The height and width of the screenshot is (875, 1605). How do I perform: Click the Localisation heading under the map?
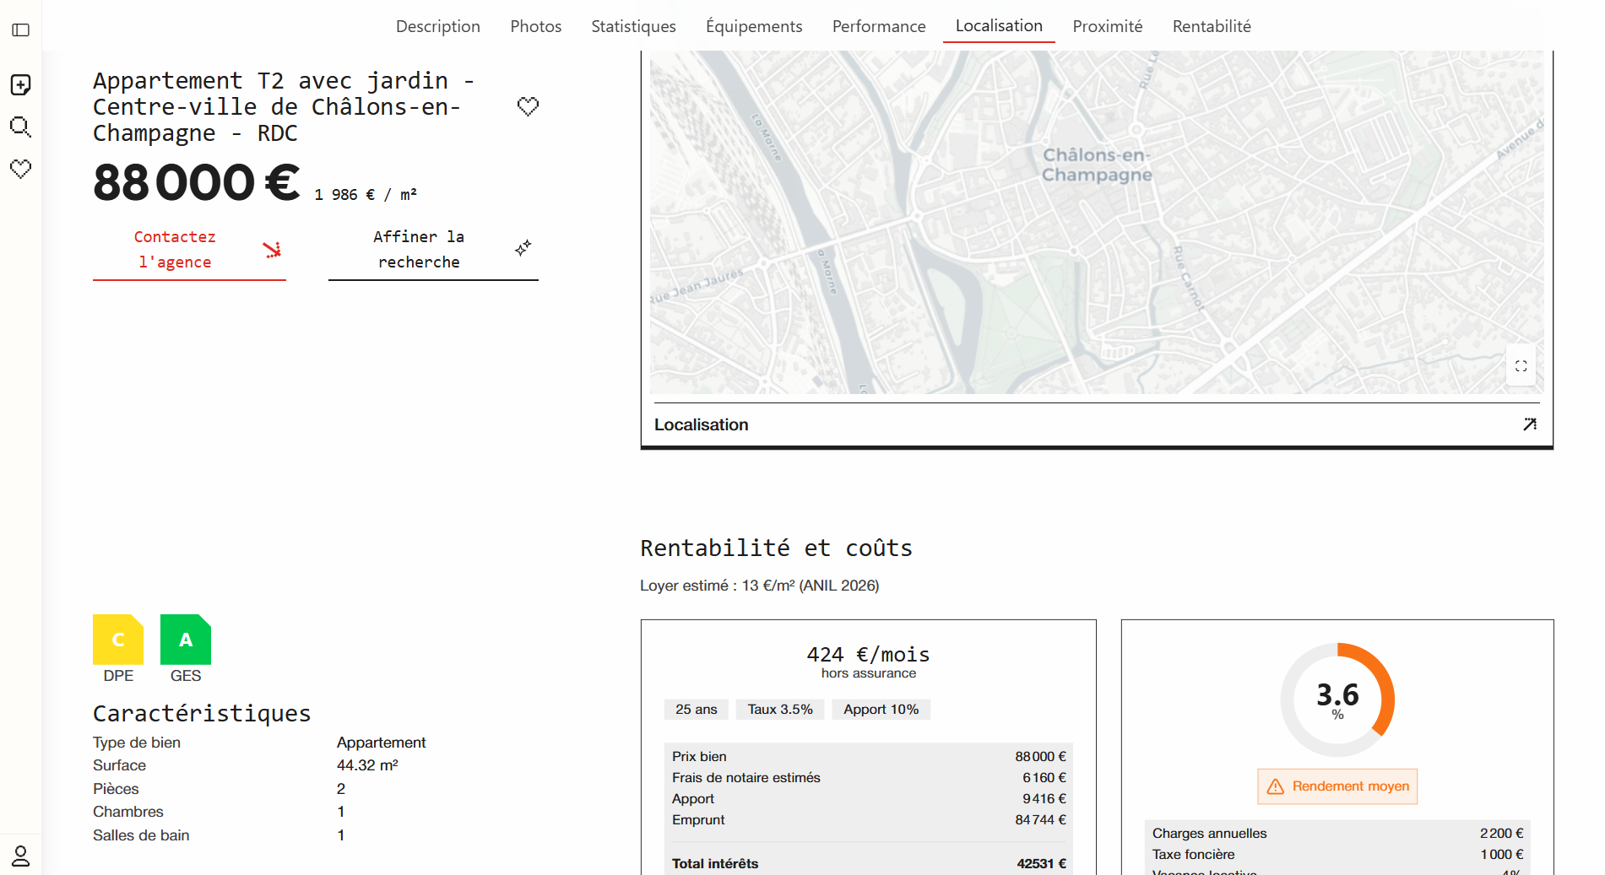(x=702, y=424)
